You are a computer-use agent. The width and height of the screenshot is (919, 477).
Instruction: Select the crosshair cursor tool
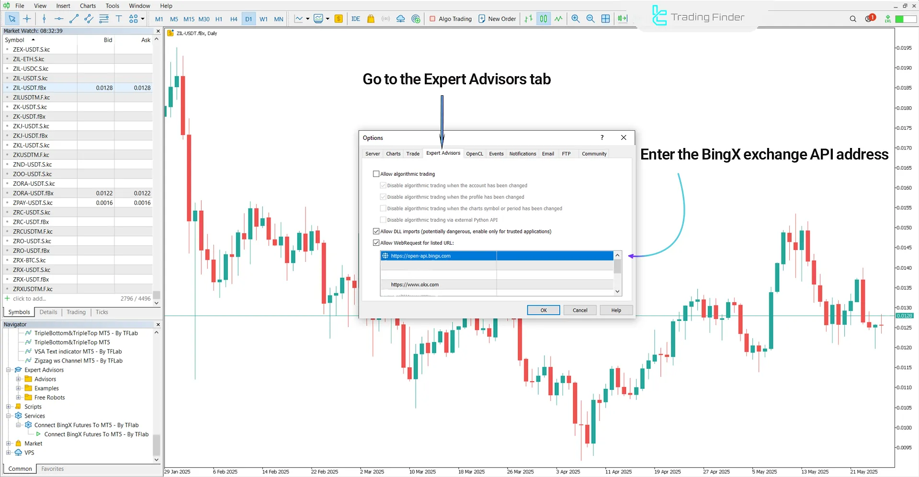27,19
